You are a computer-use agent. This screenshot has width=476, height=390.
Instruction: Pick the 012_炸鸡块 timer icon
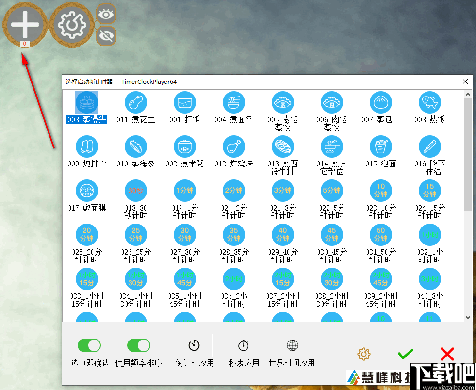point(233,146)
